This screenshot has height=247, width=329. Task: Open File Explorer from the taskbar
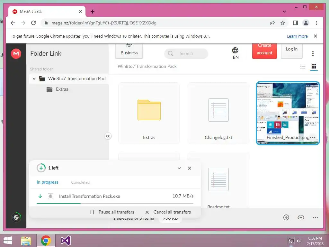[x=26, y=241]
